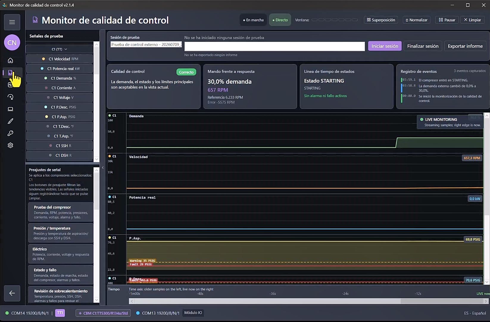Click the 657,3 RPM value badge

(472, 158)
